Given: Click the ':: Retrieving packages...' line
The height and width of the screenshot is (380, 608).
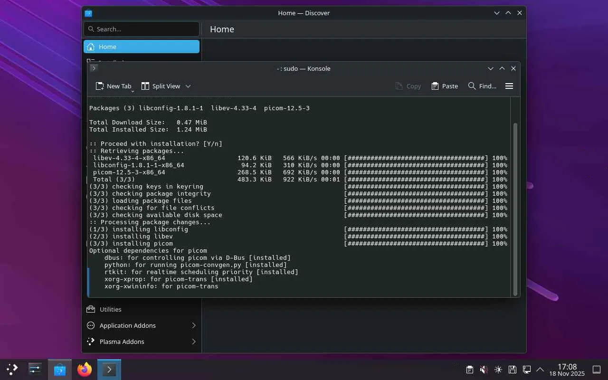Looking at the screenshot, I should 137,151.
